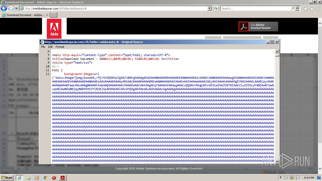Maximize the Original Source window
The height and width of the screenshot is (181, 322).
click(272, 42)
